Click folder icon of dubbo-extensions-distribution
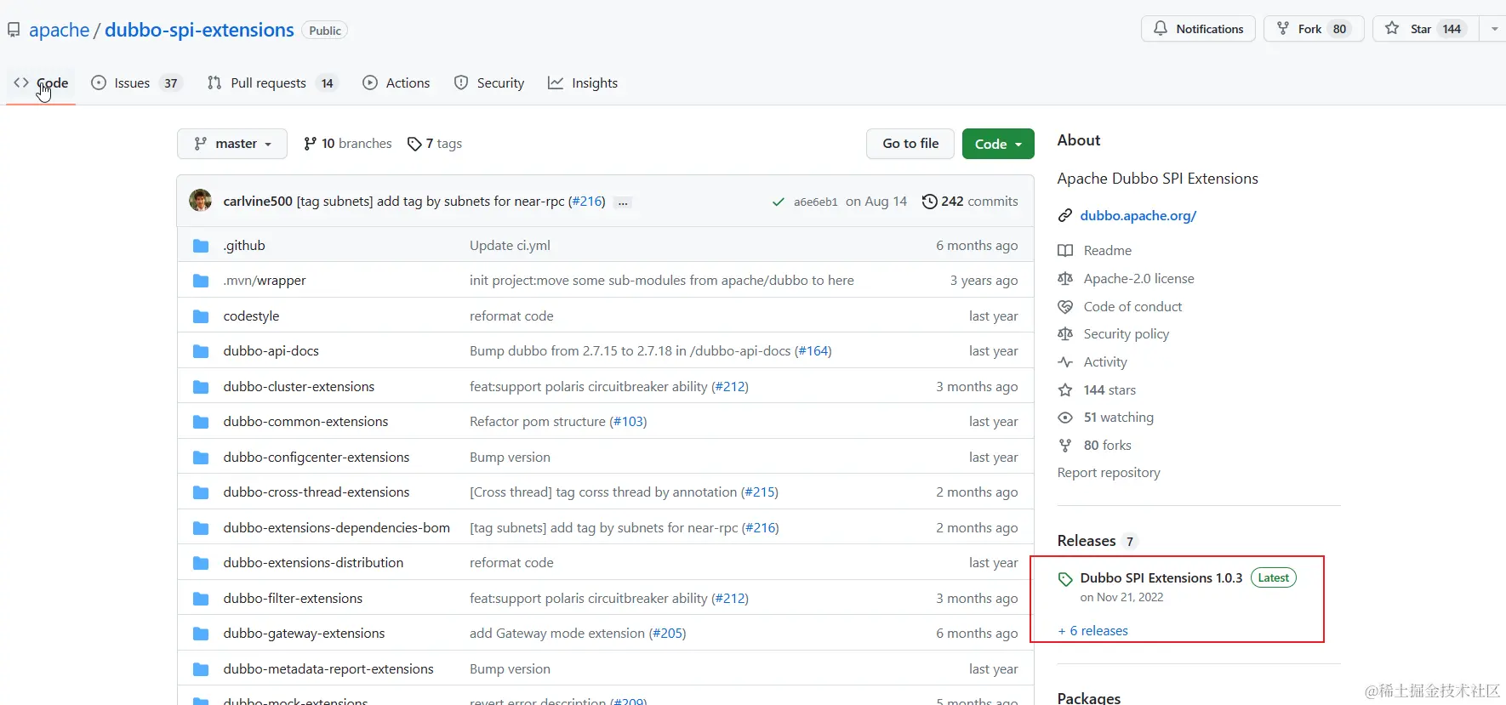The height and width of the screenshot is (705, 1506). [x=201, y=563]
